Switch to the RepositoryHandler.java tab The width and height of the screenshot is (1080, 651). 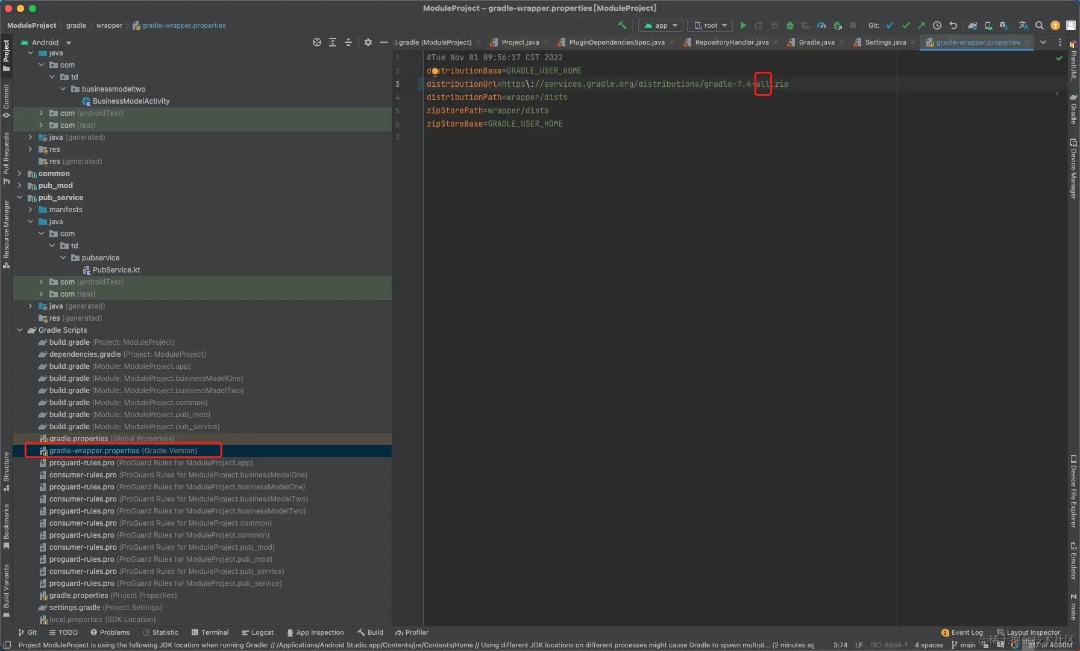(x=731, y=42)
